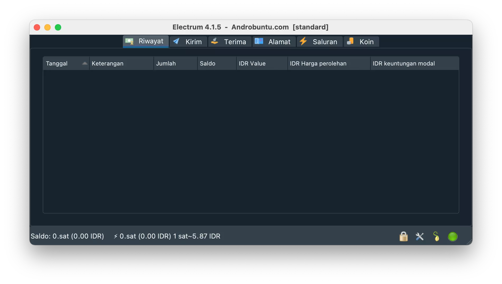Click the IDR Value column header
The width and height of the screenshot is (502, 284).
click(252, 63)
